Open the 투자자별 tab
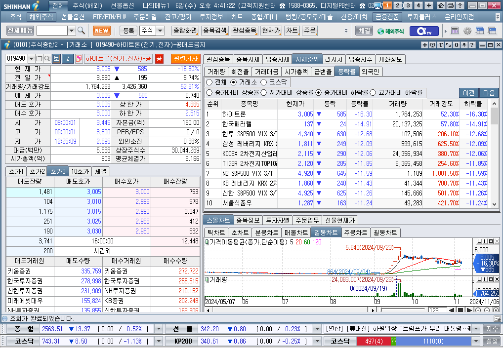The image size is (503, 348). (277, 221)
